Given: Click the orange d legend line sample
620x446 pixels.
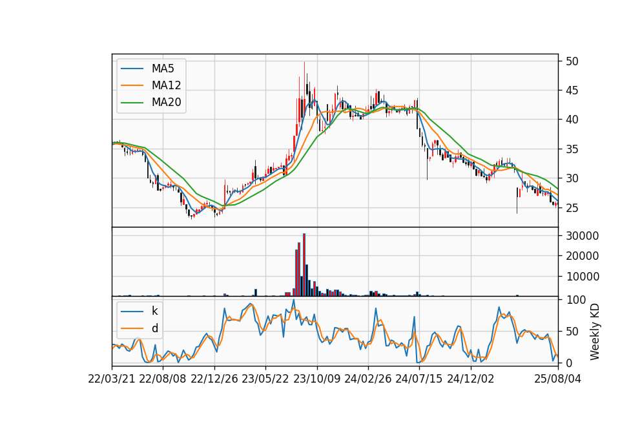Looking at the screenshot, I should click(x=132, y=328).
